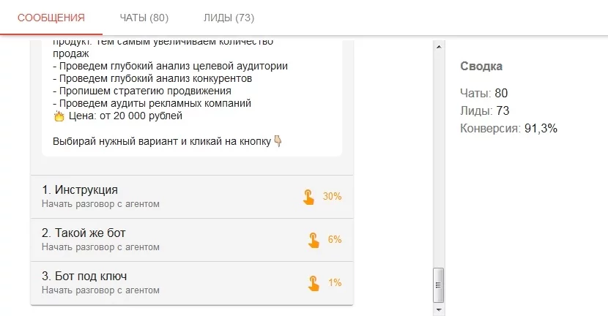Click the message list scrollbar thumb
This screenshot has width=608, height=316.
click(x=439, y=285)
